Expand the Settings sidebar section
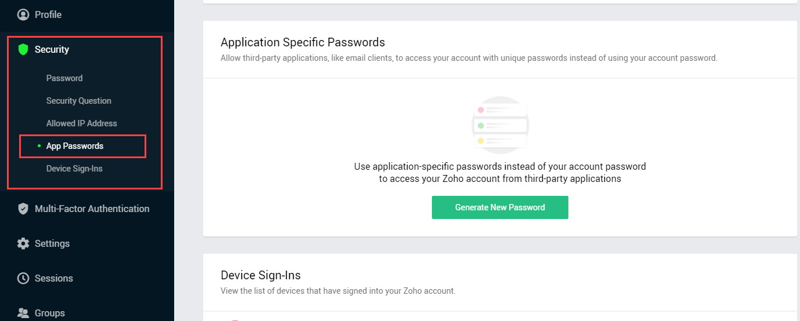800x321 pixels. 52,243
